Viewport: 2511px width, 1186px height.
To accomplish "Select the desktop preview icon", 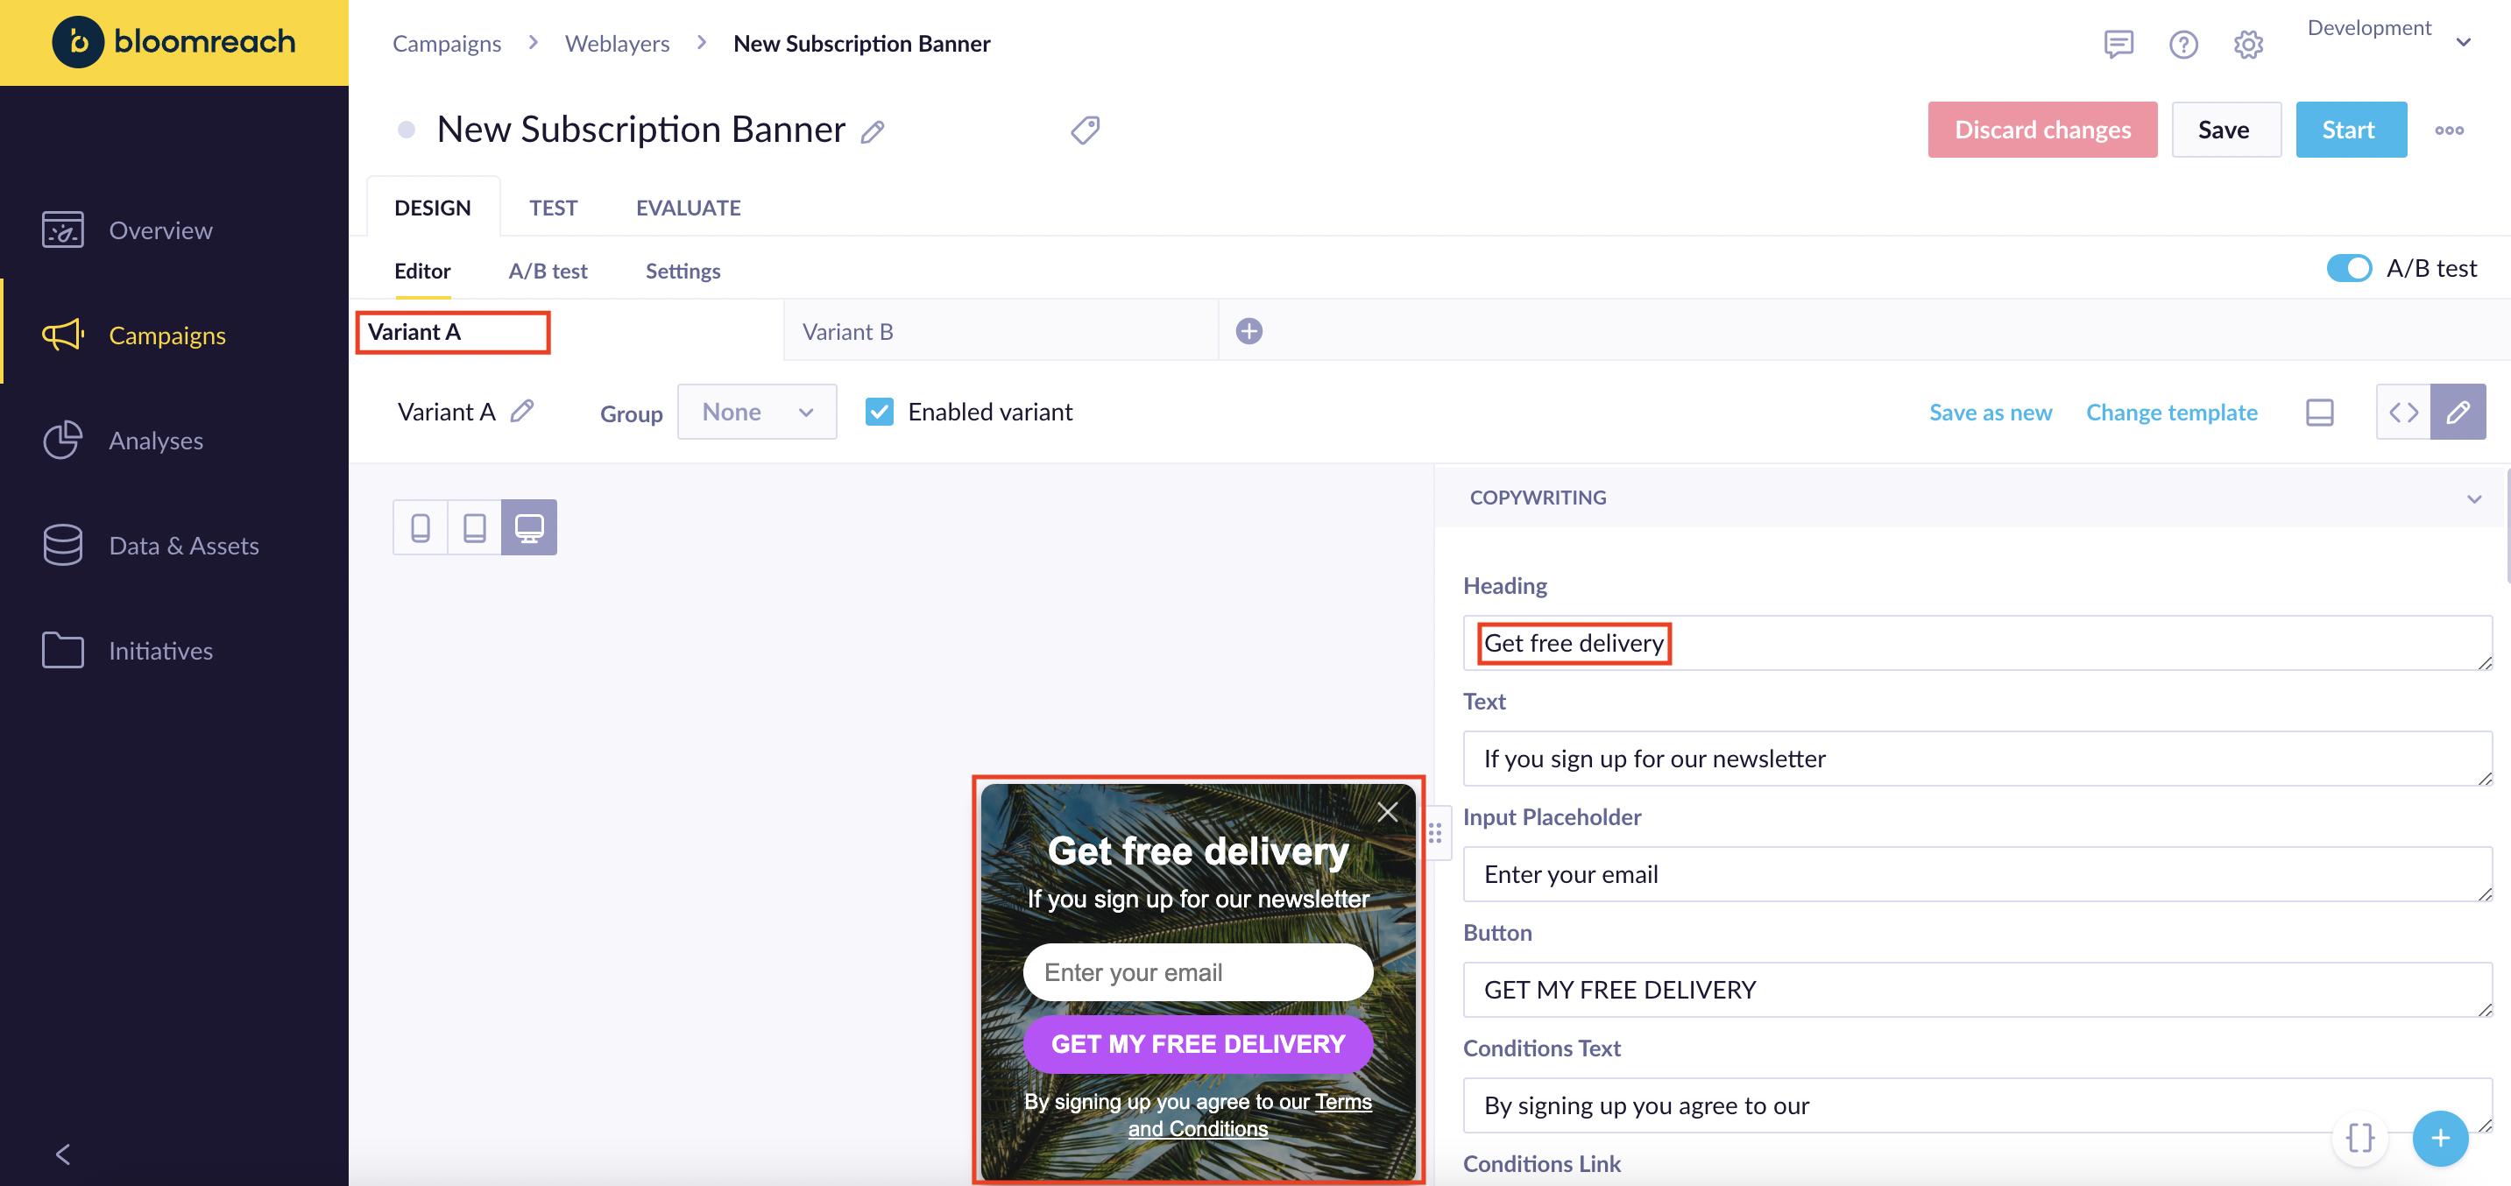I will [529, 527].
